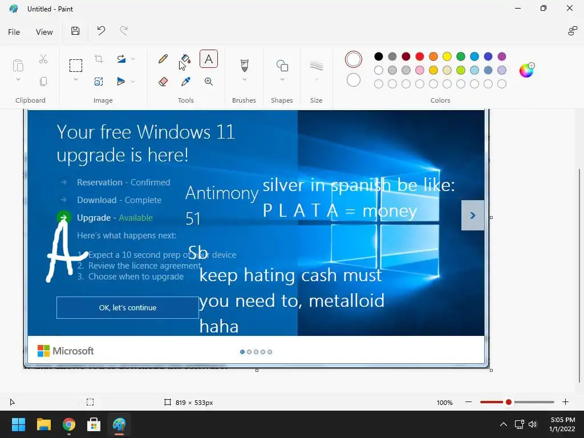Zoom out with the minus button
Viewport: 584px width, 438px height.
point(469,402)
